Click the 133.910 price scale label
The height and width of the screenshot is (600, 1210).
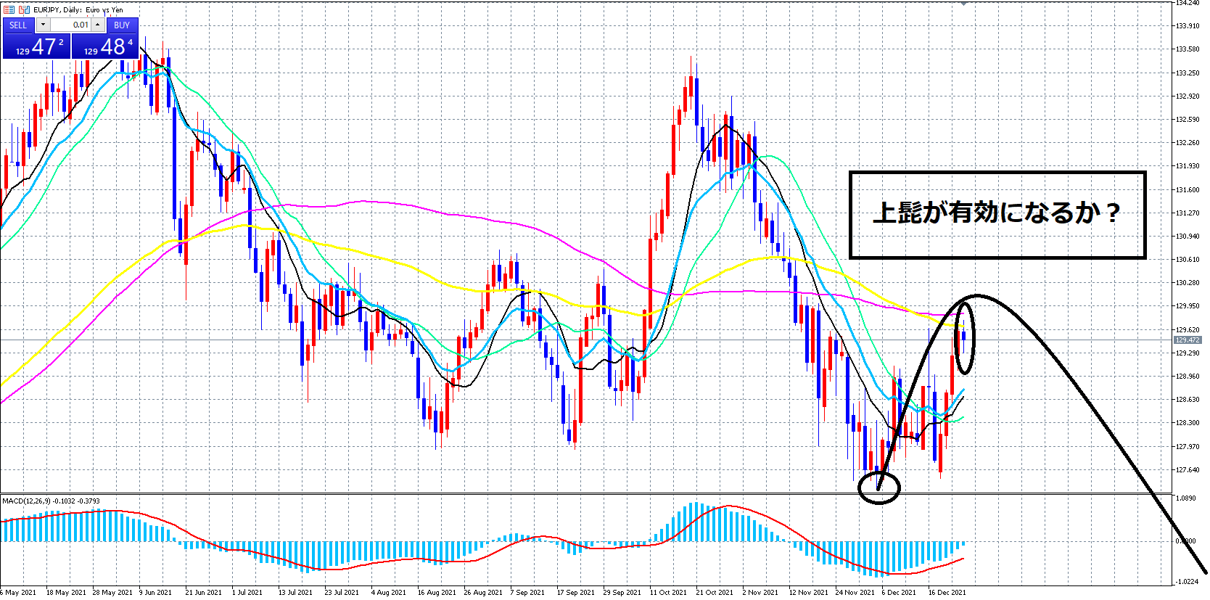pos(1187,26)
